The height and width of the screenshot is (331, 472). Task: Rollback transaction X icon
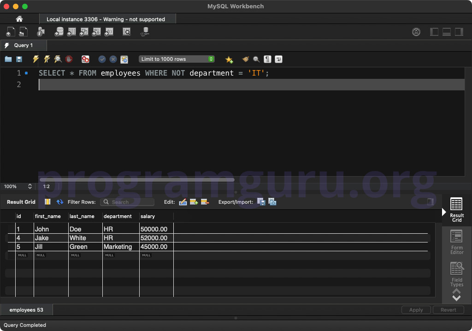(113, 59)
